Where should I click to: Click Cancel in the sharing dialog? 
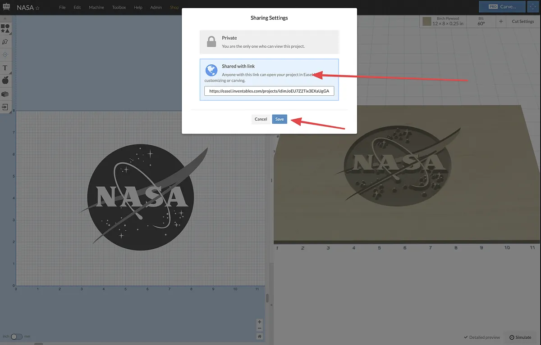(x=261, y=119)
